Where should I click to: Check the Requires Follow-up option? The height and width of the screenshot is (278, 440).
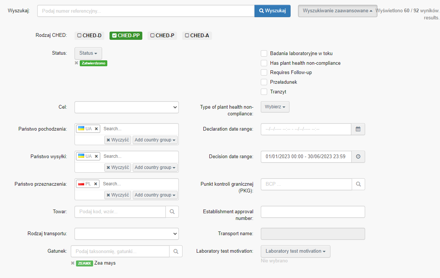pyautogui.click(x=264, y=73)
